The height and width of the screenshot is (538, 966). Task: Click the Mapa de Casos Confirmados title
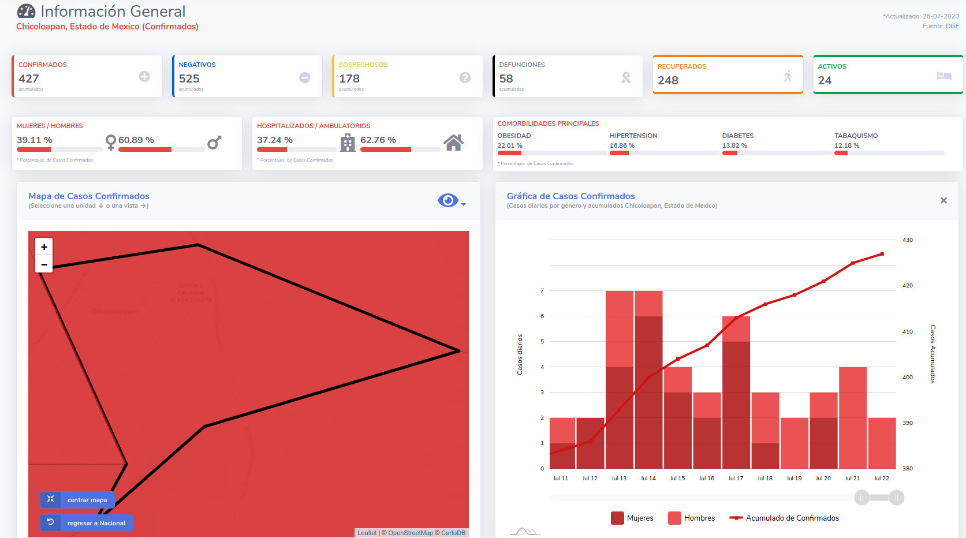tap(89, 196)
